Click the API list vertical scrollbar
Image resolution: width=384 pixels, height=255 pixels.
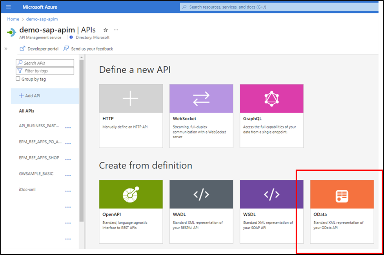tap(82, 141)
